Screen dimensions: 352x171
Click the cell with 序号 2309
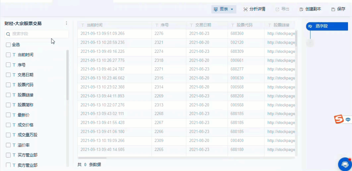click(169, 141)
